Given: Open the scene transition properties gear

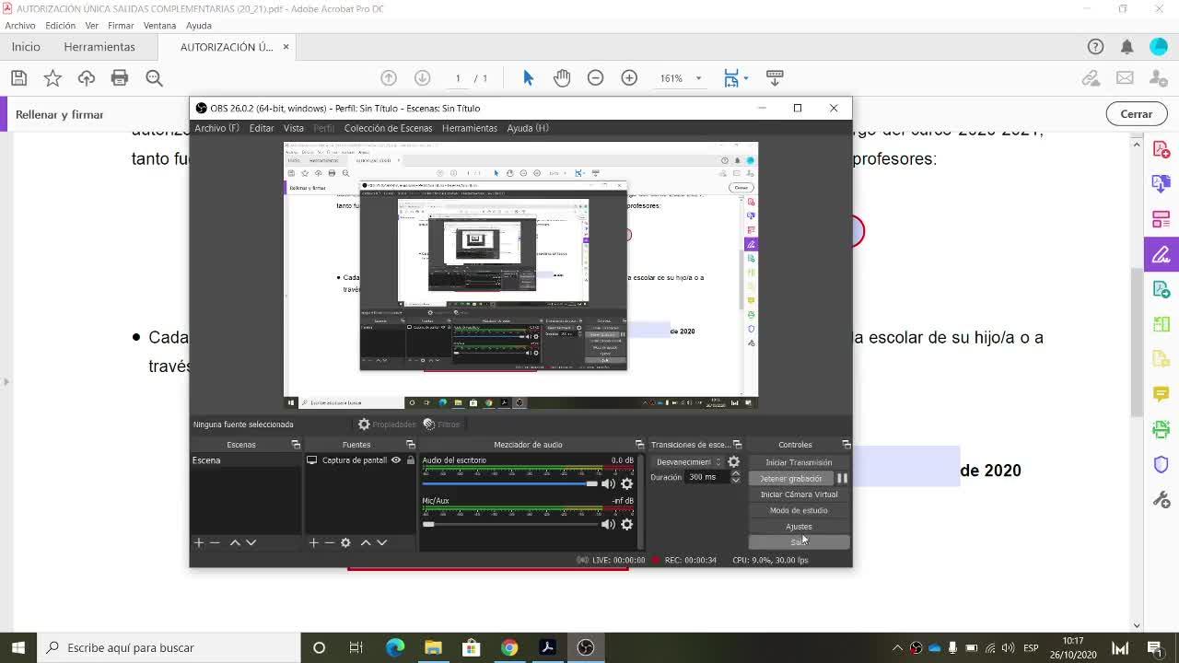Looking at the screenshot, I should tap(733, 462).
